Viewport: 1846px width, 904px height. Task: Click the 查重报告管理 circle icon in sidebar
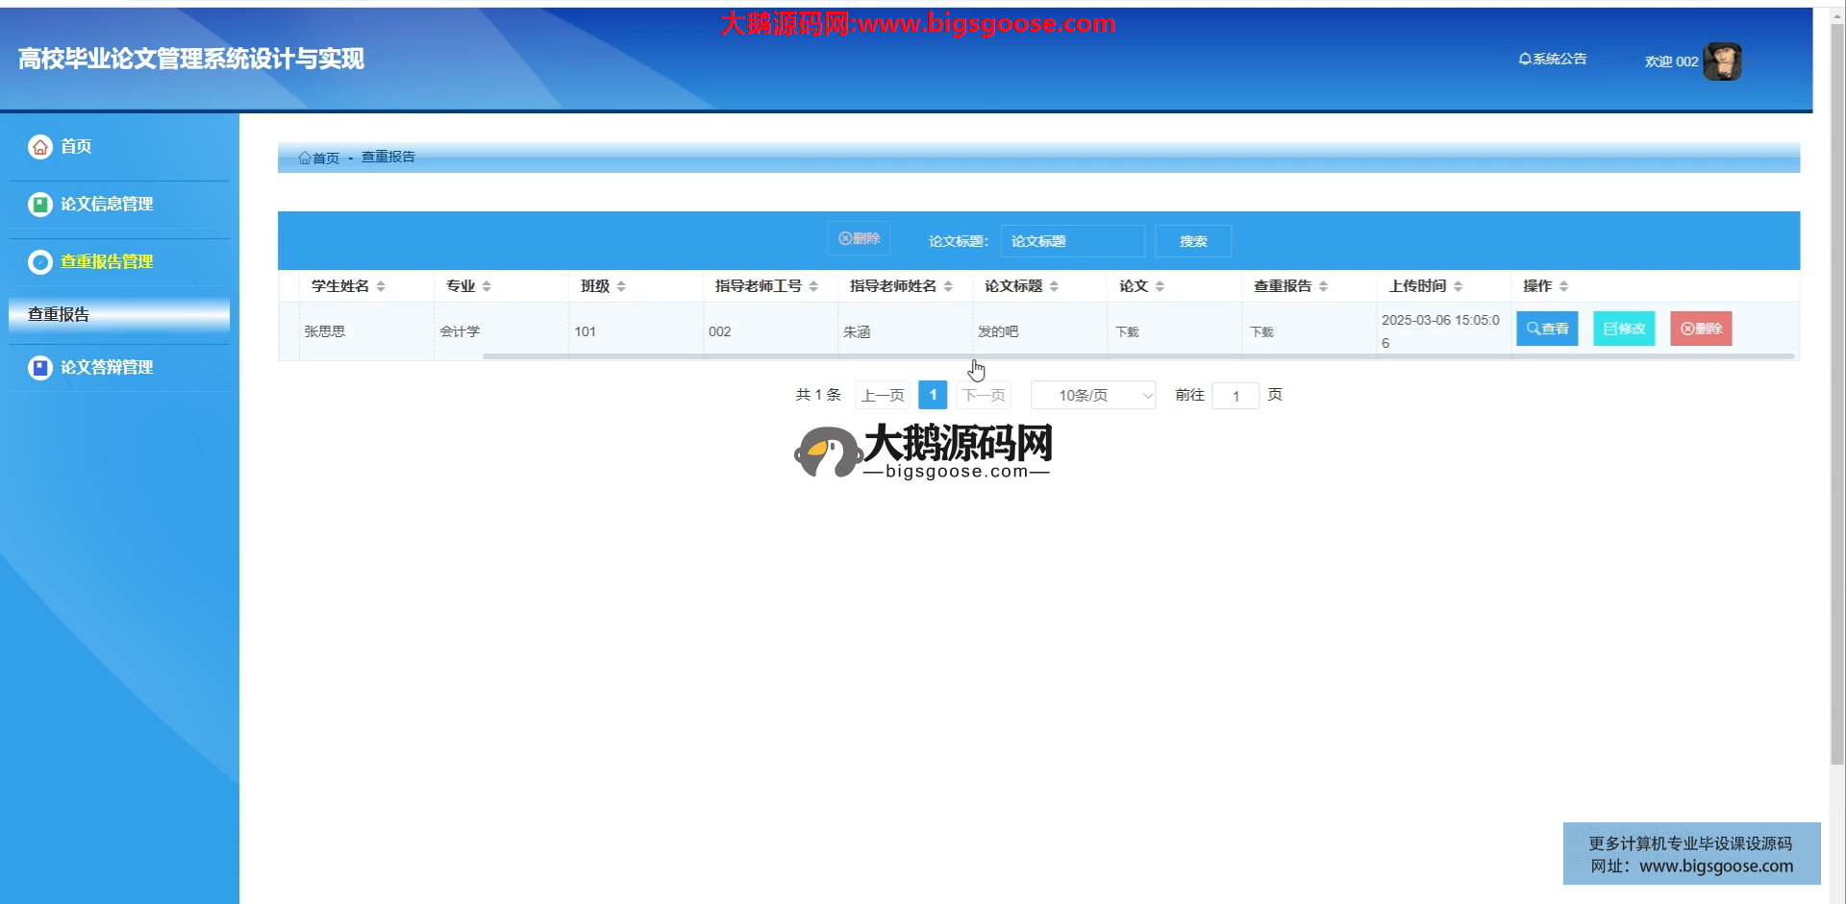click(x=39, y=262)
